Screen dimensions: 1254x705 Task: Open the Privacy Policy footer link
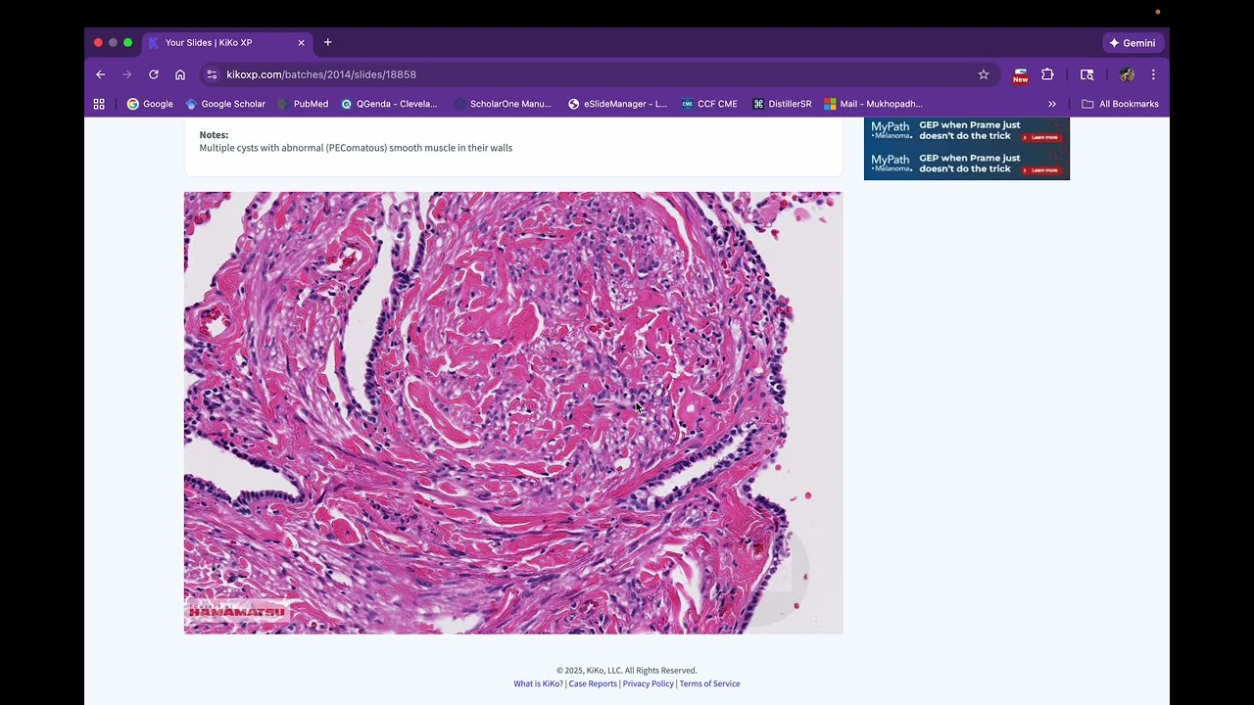pyautogui.click(x=648, y=683)
